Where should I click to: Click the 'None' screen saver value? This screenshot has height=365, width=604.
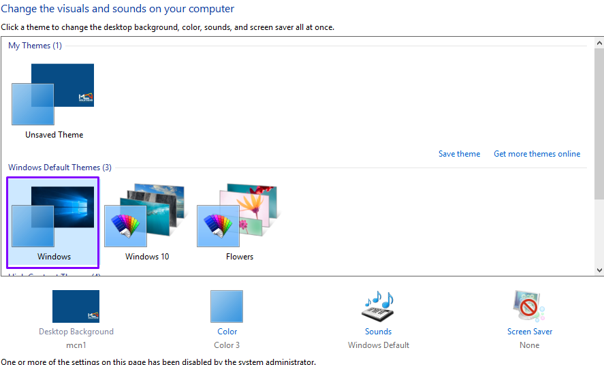click(529, 345)
